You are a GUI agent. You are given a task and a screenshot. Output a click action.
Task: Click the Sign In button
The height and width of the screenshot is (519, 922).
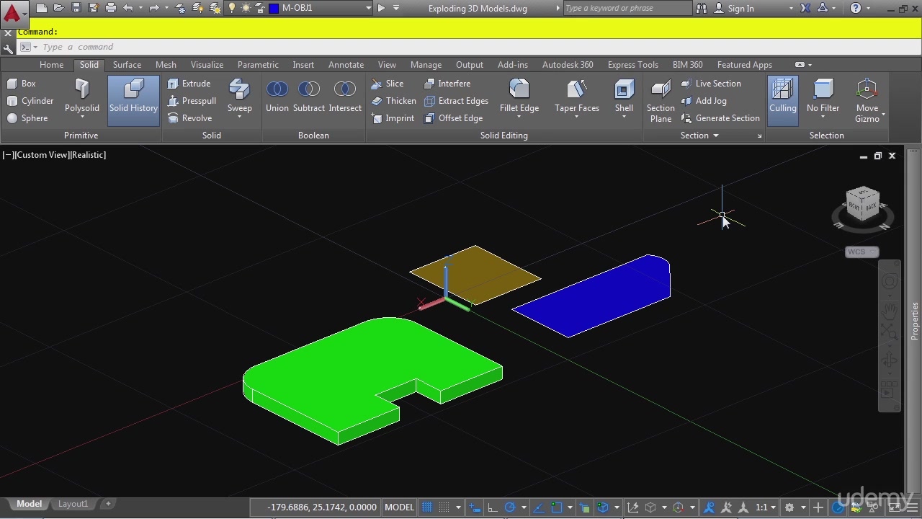(740, 9)
